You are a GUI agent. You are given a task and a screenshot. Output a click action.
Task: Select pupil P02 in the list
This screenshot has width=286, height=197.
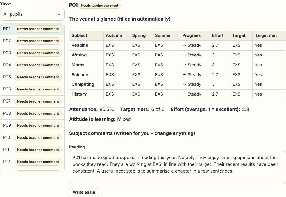click(x=32, y=41)
